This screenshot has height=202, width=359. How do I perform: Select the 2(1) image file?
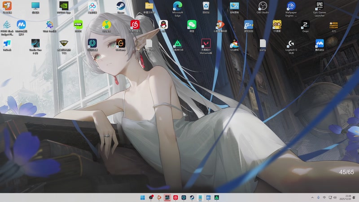pyautogui.click(x=334, y=27)
